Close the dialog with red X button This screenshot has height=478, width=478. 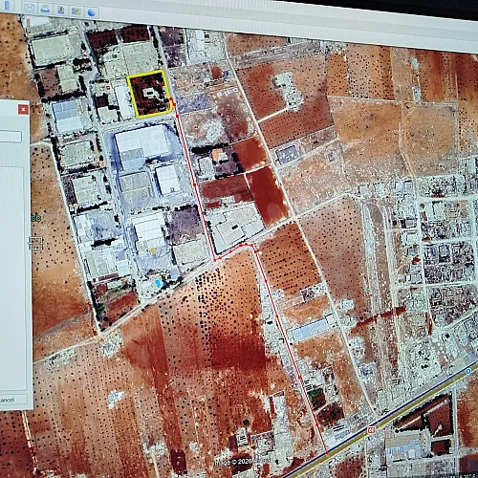click(23, 110)
